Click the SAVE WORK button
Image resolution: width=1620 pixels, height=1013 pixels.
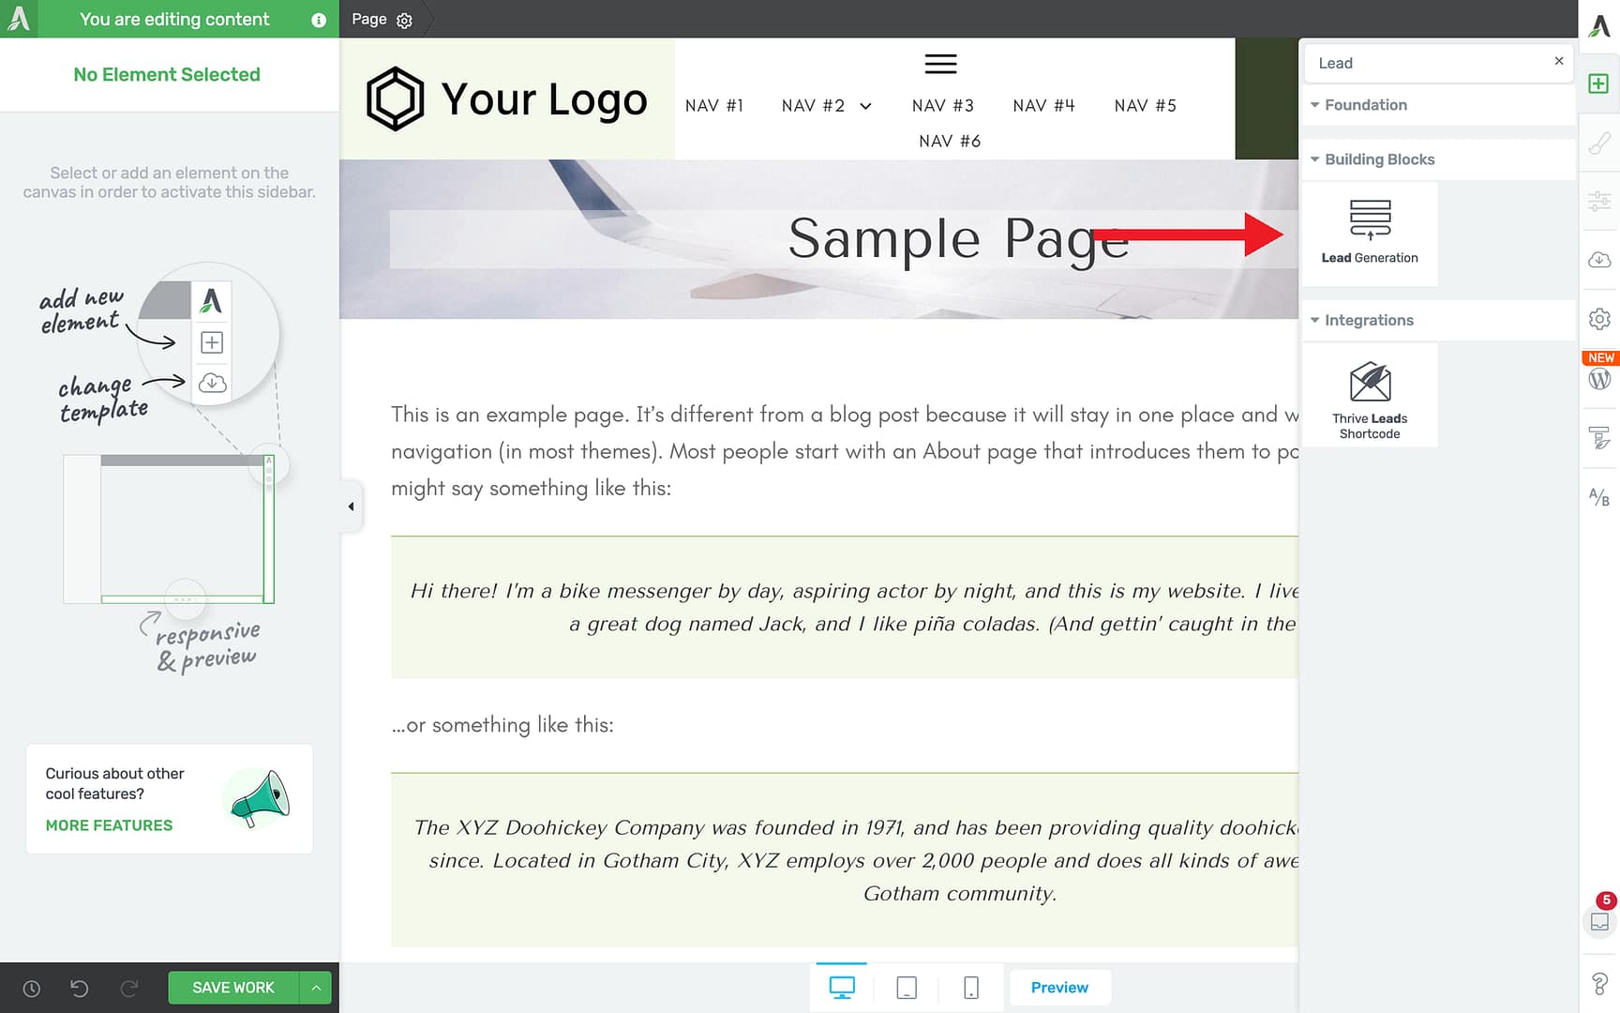click(232, 987)
